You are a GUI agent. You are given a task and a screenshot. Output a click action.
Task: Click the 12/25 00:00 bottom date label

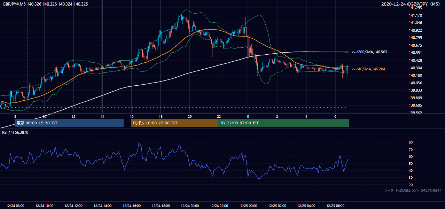coord(248,206)
